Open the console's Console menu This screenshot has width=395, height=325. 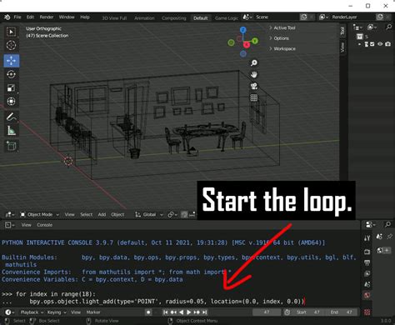[x=44, y=225]
